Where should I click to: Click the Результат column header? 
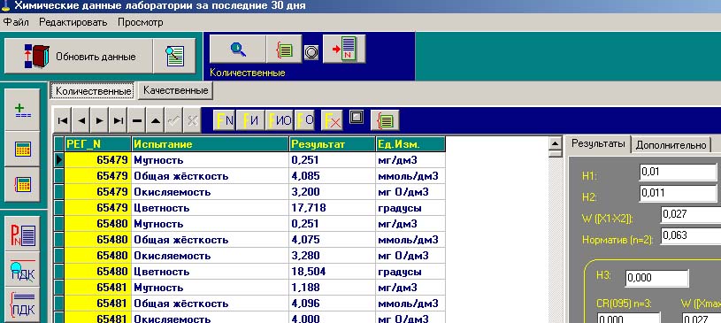(332, 144)
